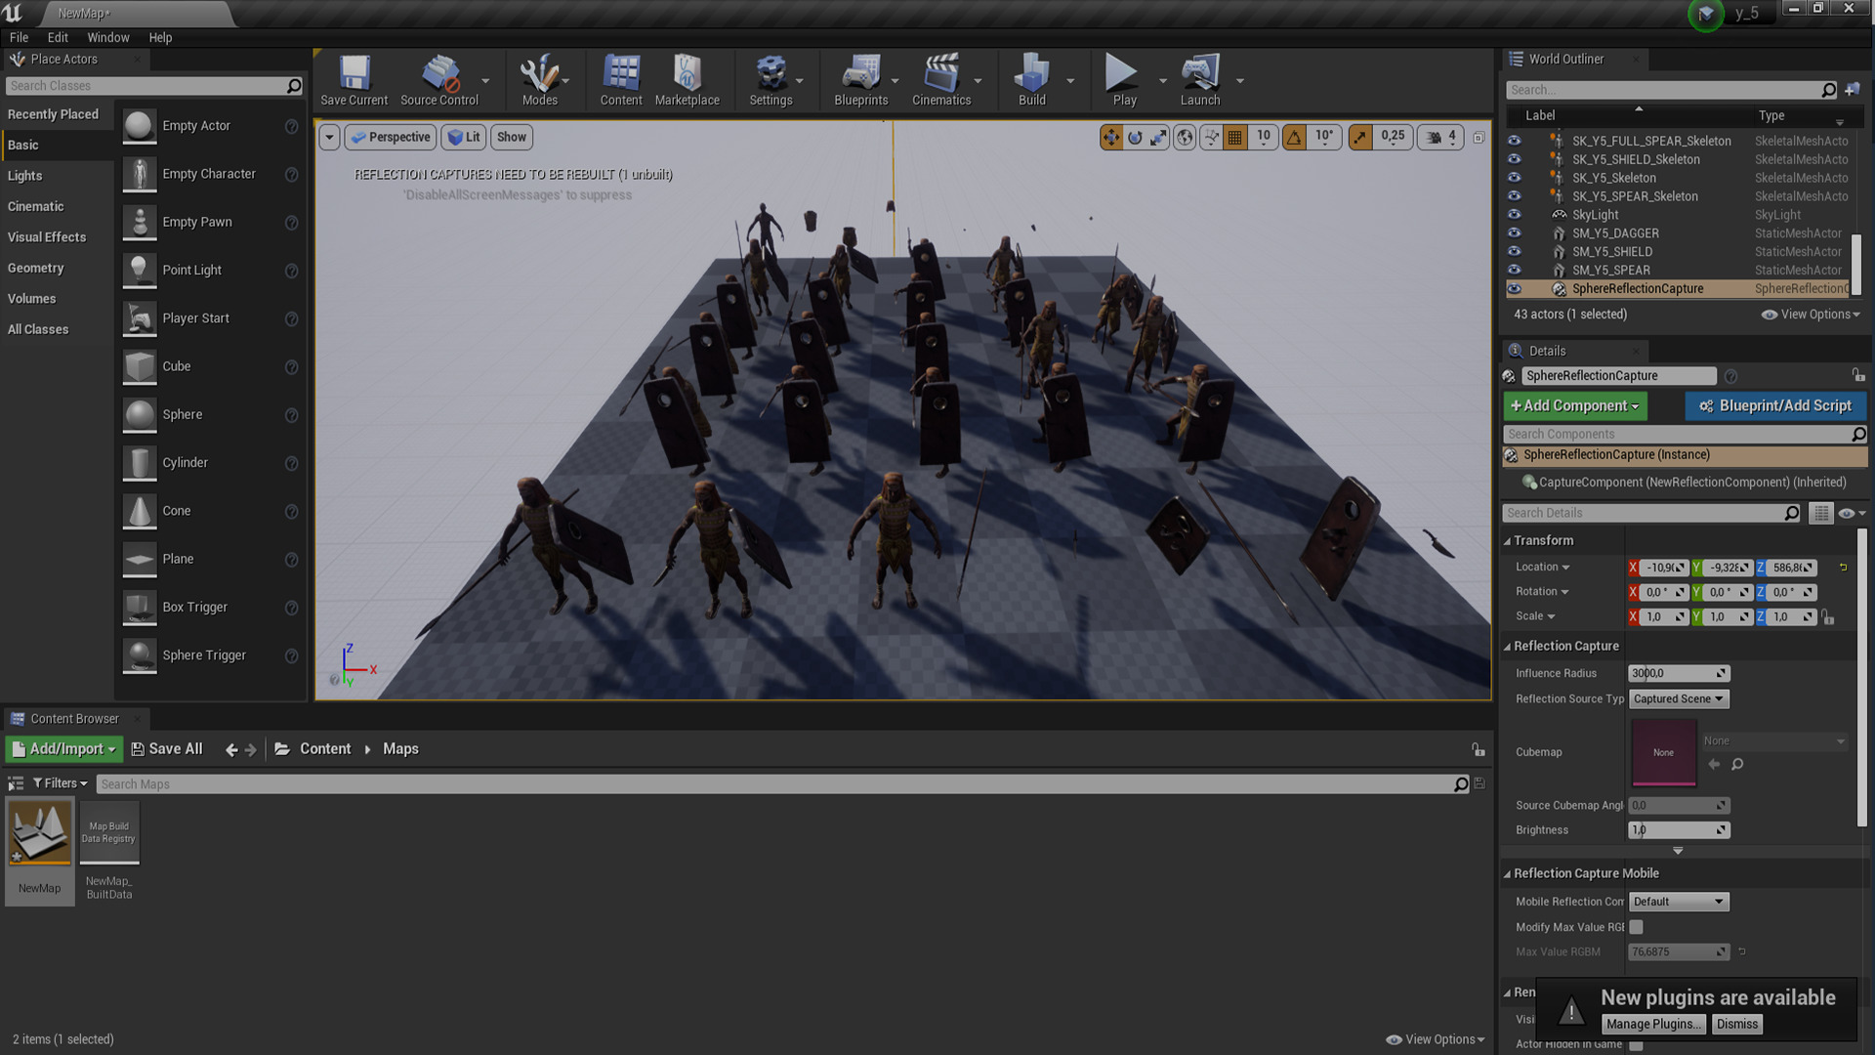
Task: Toggle the scale lock icon in Transform
Action: [x=1828, y=617]
